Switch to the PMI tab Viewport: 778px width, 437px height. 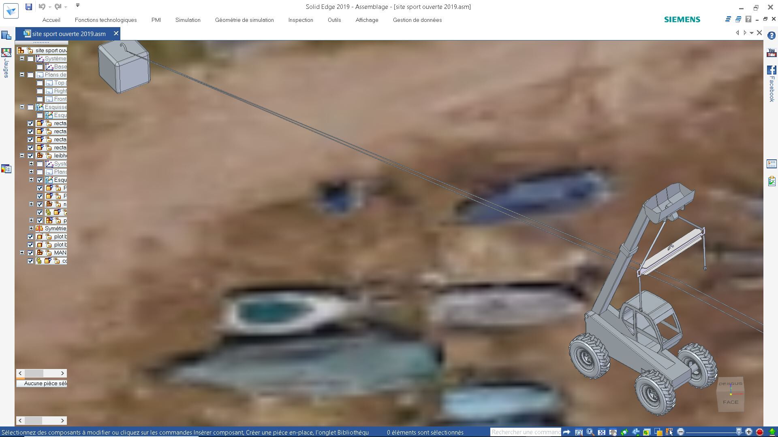[156, 20]
